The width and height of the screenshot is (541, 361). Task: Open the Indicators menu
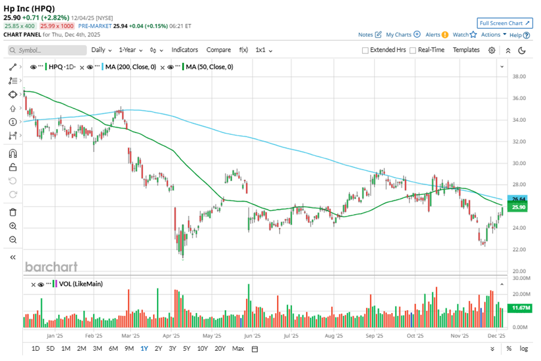[184, 50]
